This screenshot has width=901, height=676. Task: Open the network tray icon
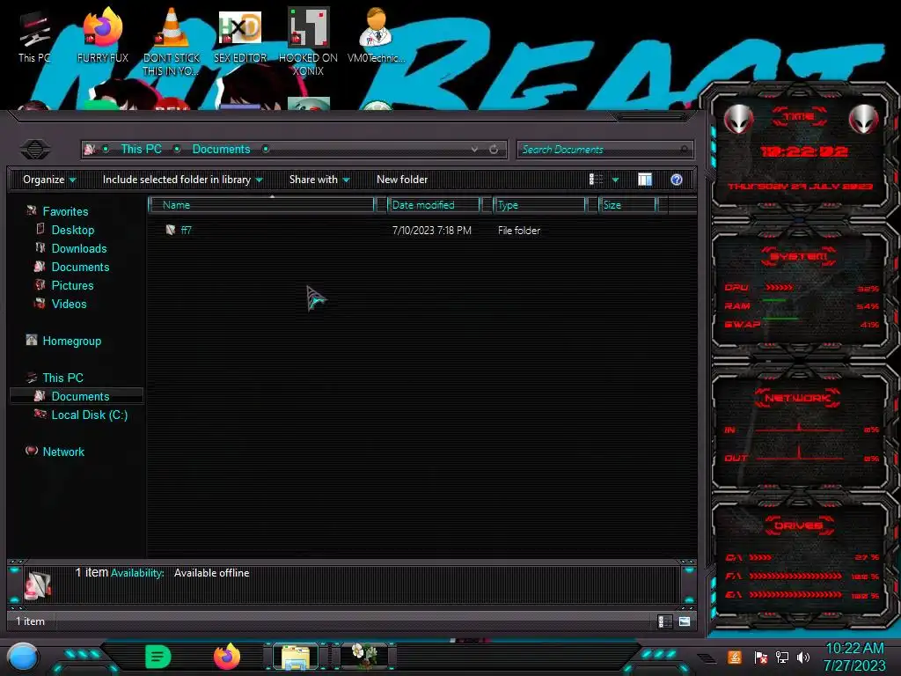point(781,658)
